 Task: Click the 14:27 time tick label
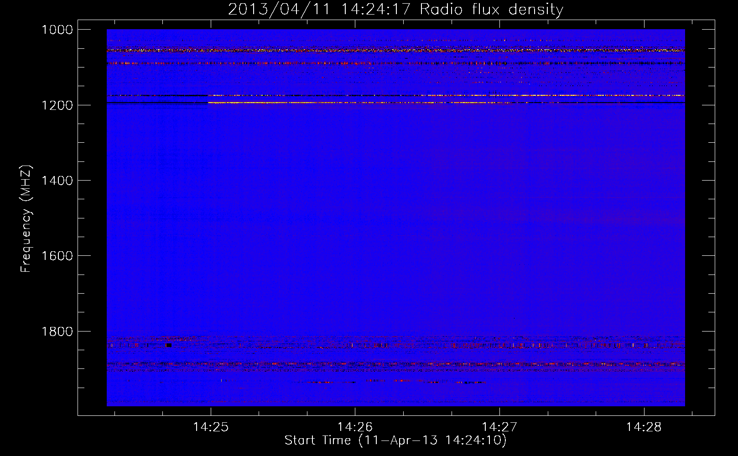499,427
